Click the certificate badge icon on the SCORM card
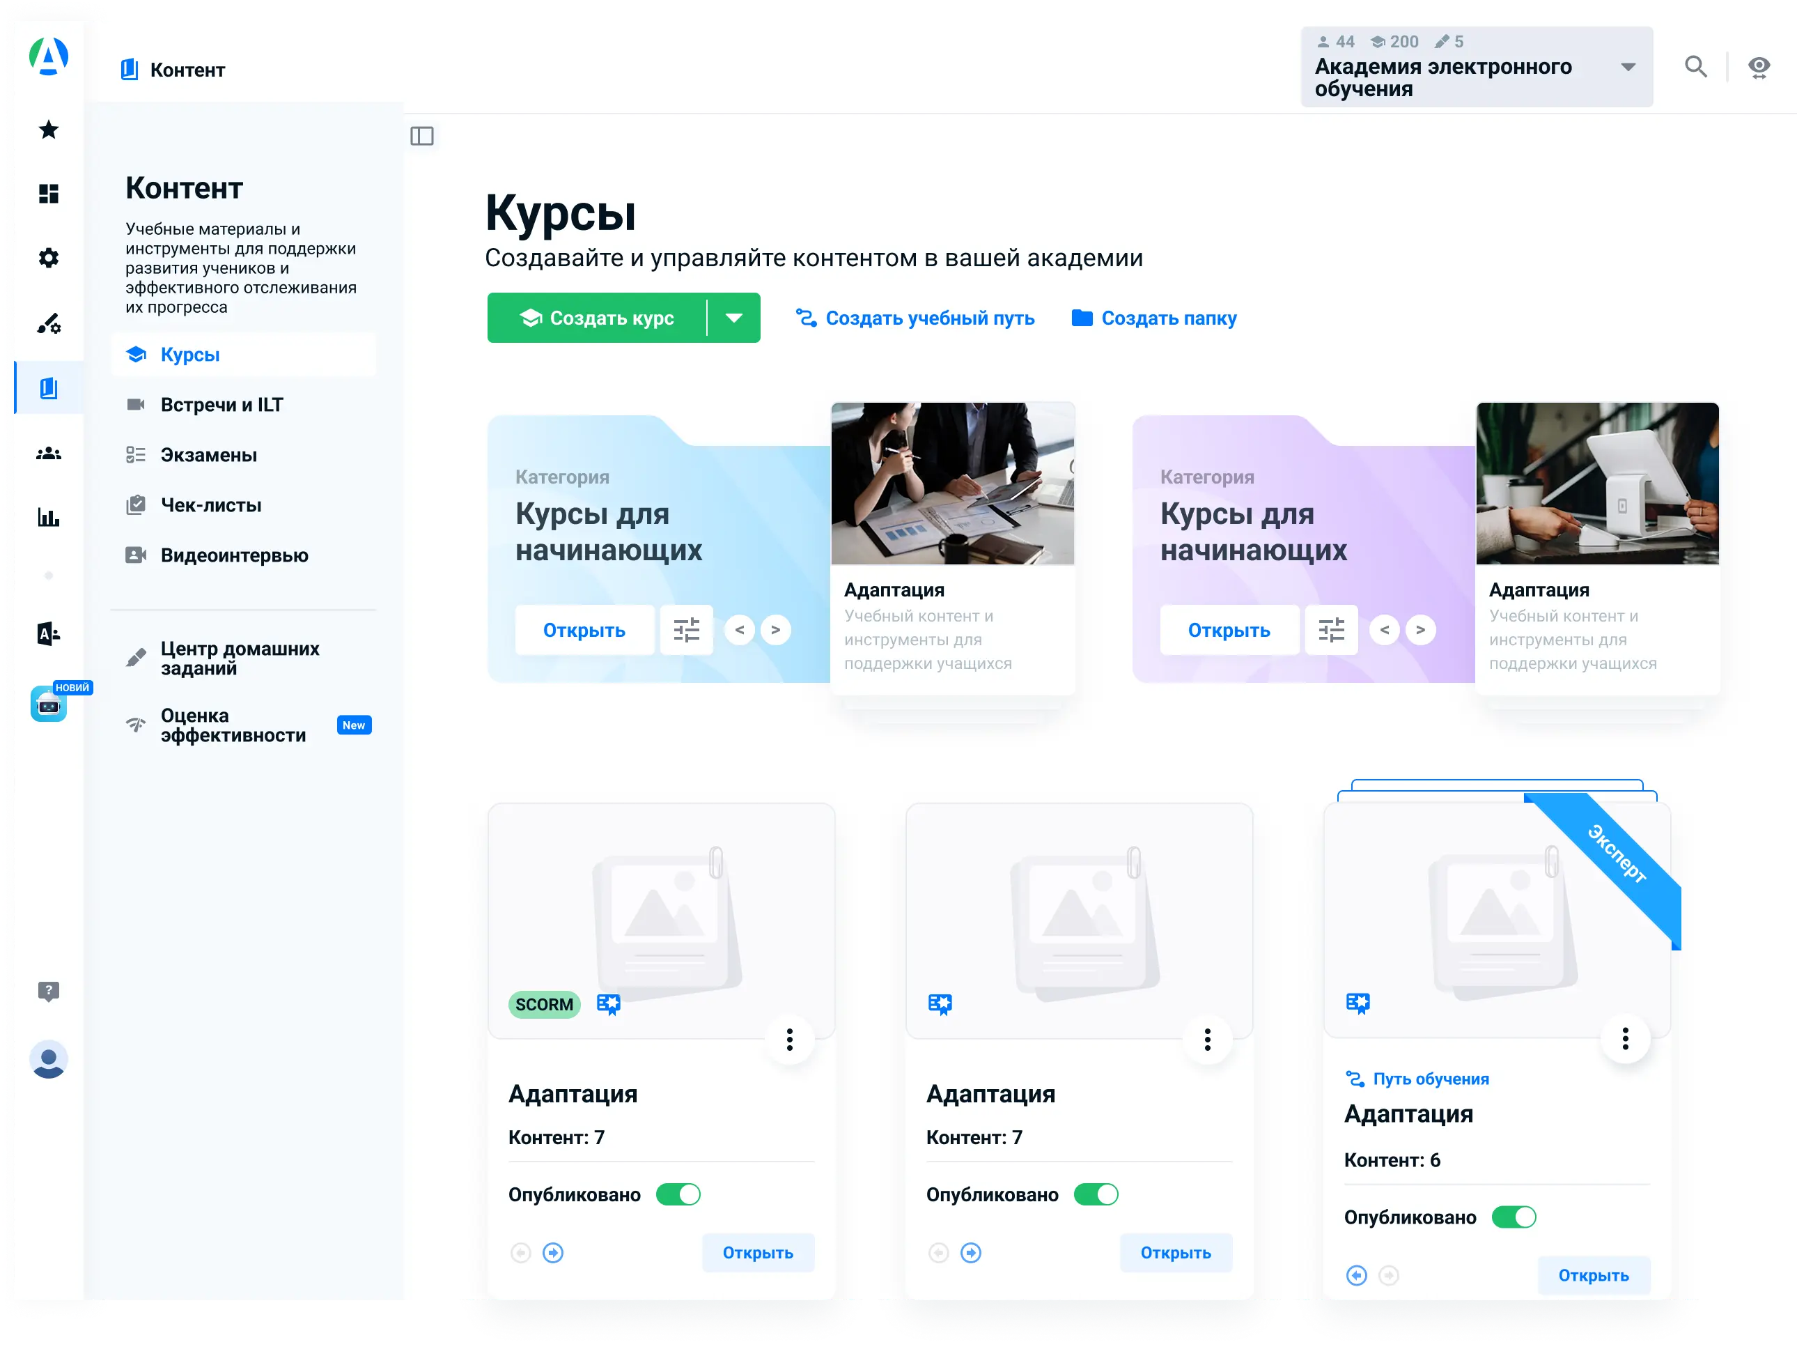Screen dimensions: 1797x1372 click(609, 1005)
